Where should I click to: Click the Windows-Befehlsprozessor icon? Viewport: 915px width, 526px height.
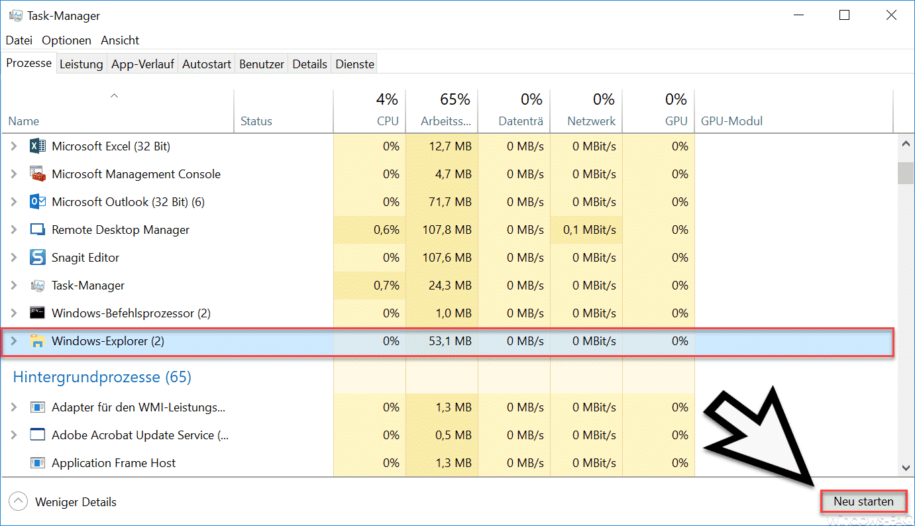tap(38, 313)
